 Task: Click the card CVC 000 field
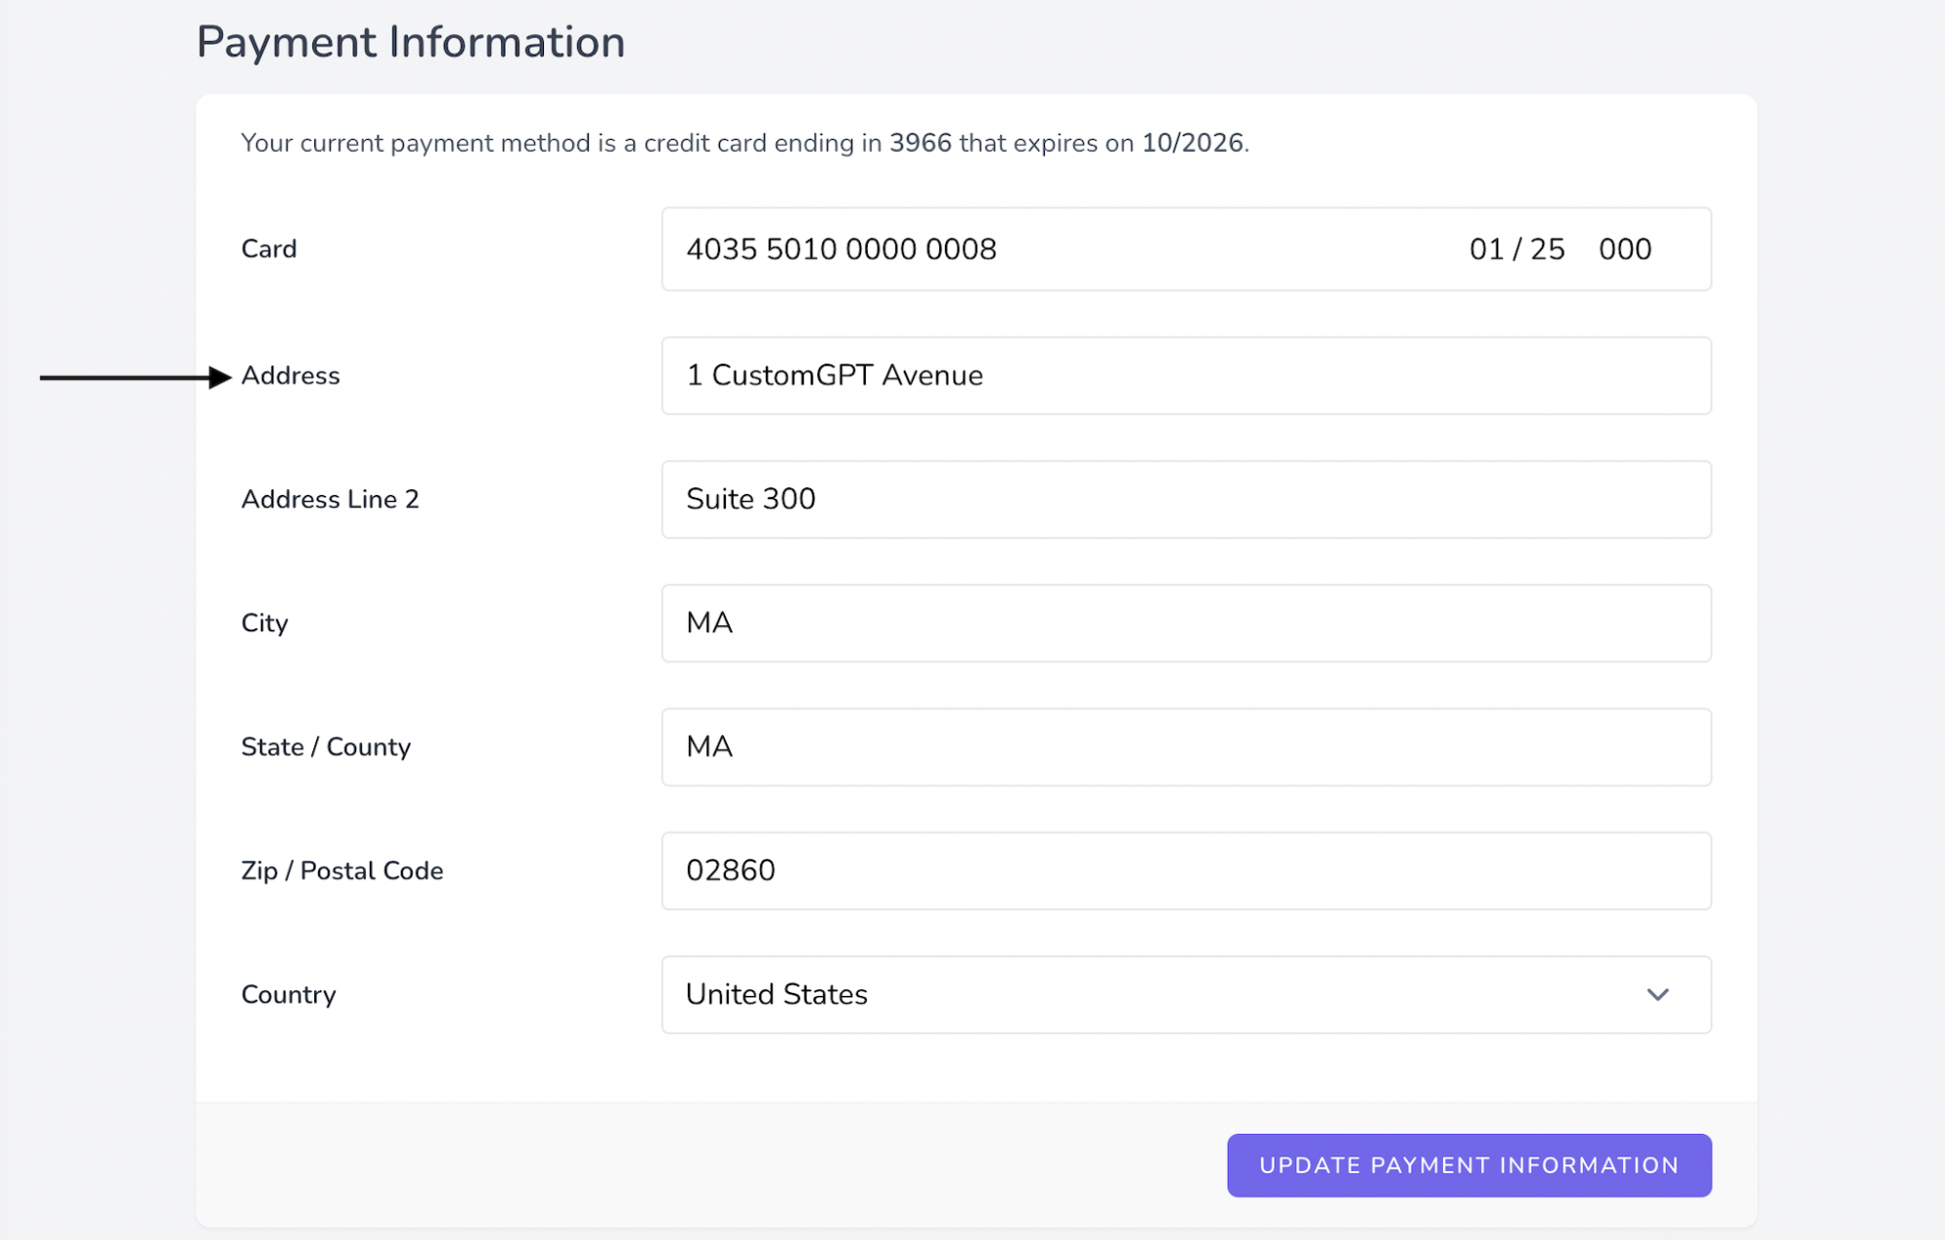coord(1624,249)
